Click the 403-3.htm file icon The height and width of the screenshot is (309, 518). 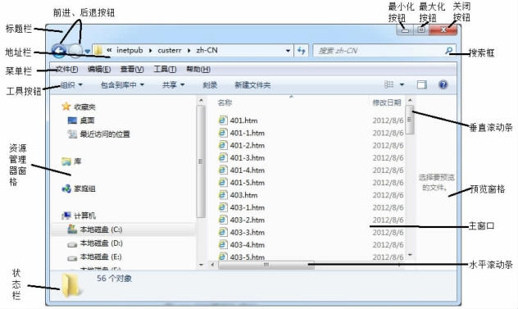[x=223, y=232]
